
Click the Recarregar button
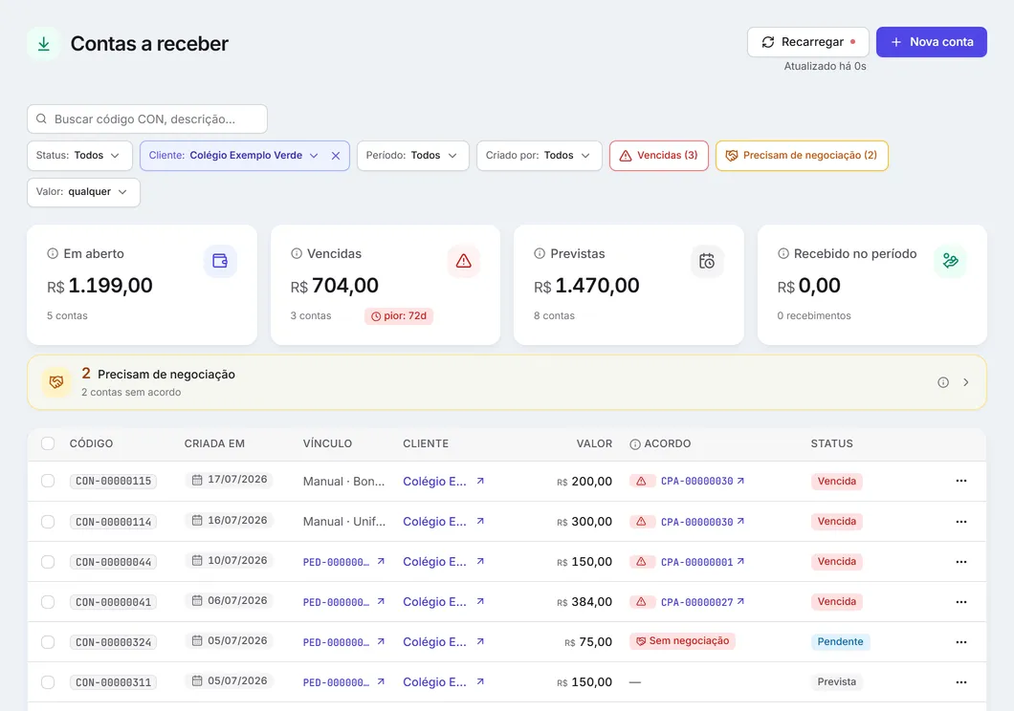click(x=807, y=42)
